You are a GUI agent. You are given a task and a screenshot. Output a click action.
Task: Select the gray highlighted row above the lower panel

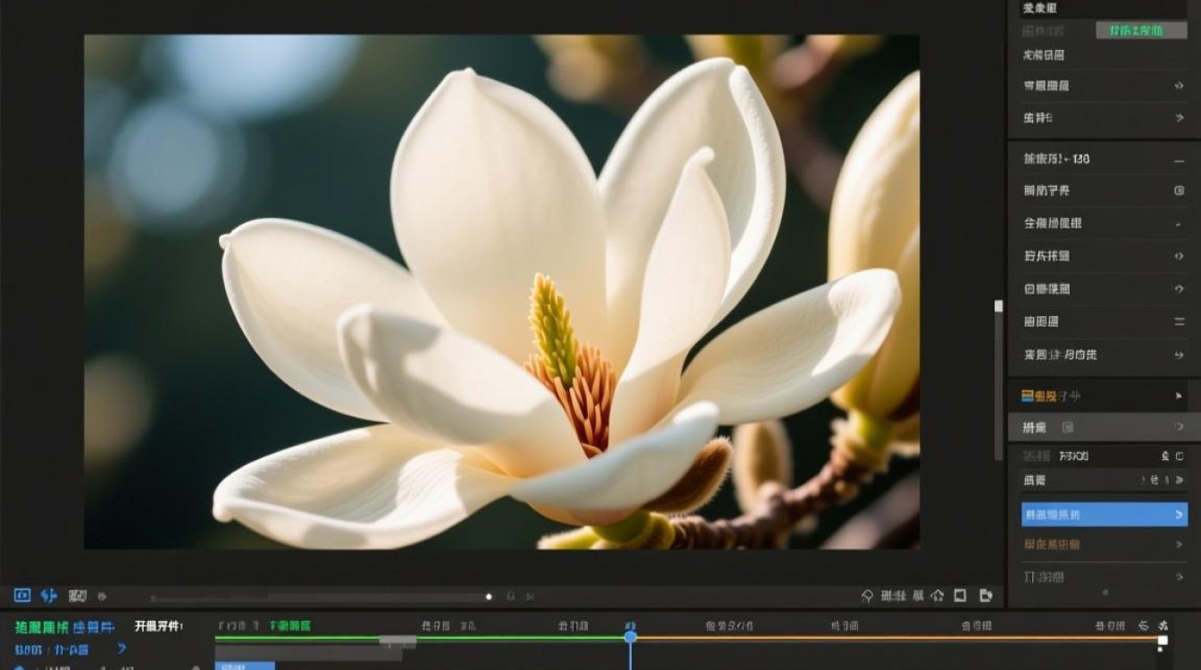(x=1104, y=428)
